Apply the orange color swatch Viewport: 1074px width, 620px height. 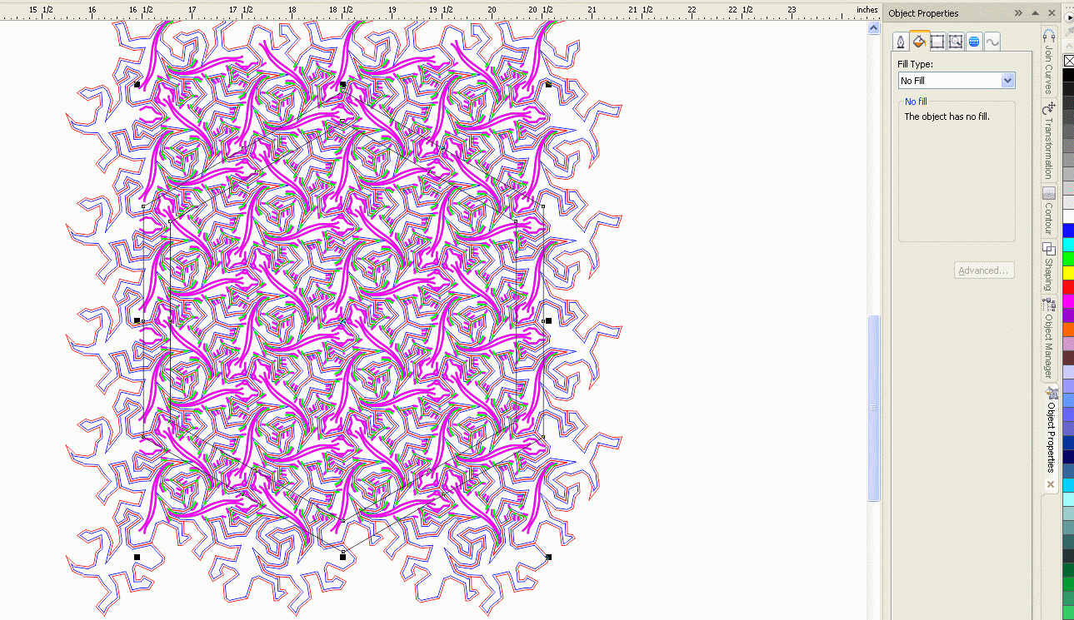tap(1069, 330)
